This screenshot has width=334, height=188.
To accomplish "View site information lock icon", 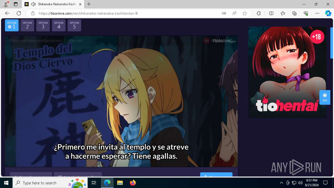I will (x=33, y=13).
